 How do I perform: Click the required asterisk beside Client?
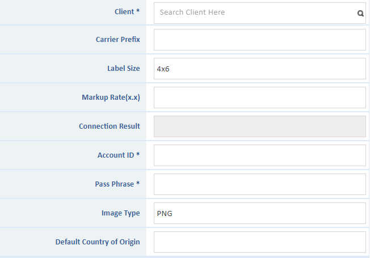(138, 12)
